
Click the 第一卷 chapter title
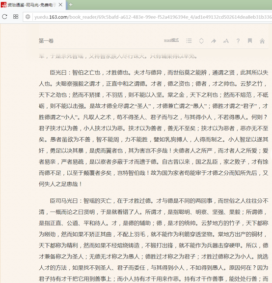click(46, 41)
